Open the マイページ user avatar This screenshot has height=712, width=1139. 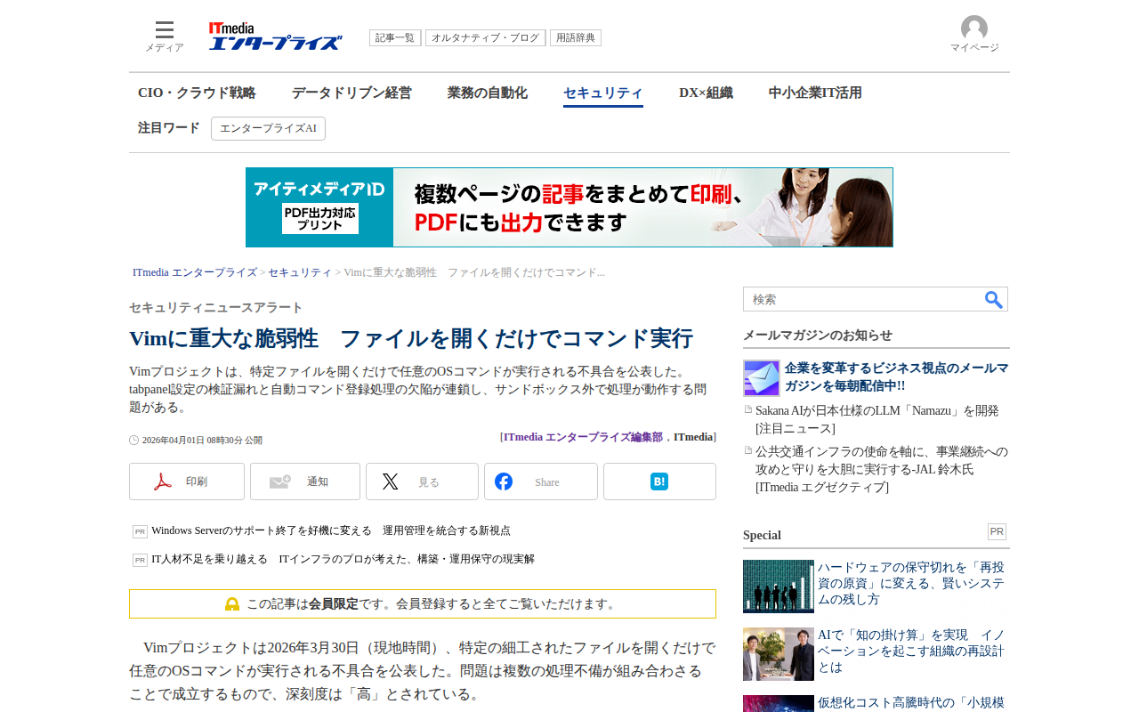tap(974, 35)
